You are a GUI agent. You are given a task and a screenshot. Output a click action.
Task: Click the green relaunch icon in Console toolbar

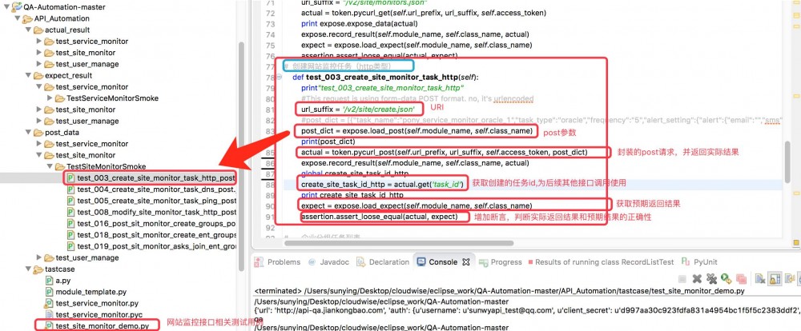point(726,278)
